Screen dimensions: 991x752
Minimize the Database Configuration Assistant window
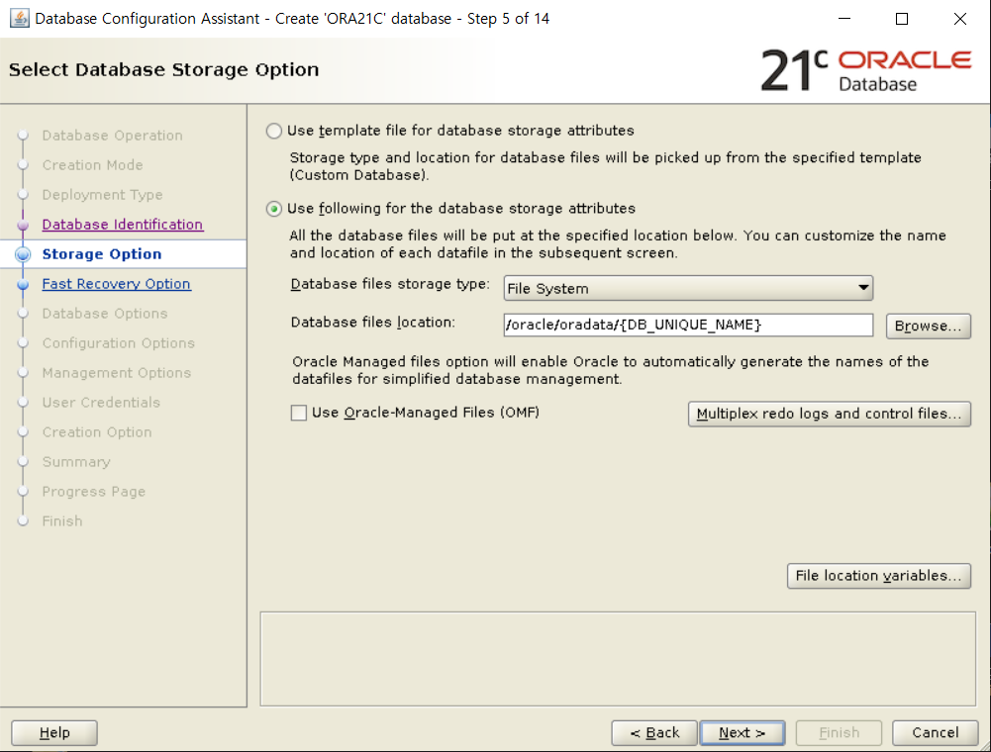point(844,19)
